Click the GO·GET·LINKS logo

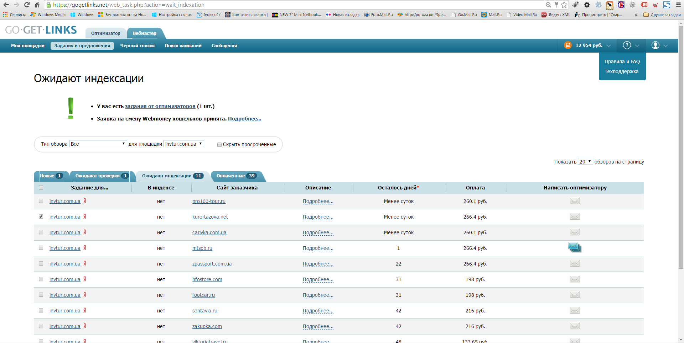click(41, 30)
